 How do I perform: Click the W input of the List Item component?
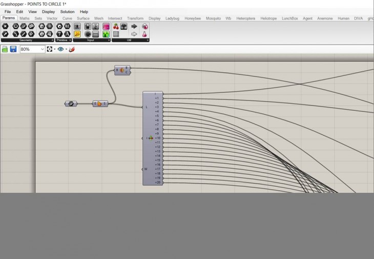[146, 169]
